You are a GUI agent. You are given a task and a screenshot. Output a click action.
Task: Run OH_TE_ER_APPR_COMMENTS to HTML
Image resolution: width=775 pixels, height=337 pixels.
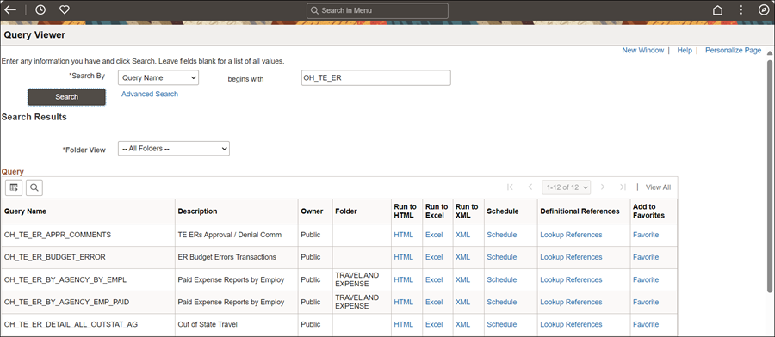403,235
